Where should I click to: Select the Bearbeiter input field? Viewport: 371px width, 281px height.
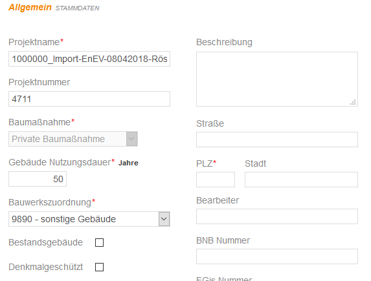pos(277,216)
